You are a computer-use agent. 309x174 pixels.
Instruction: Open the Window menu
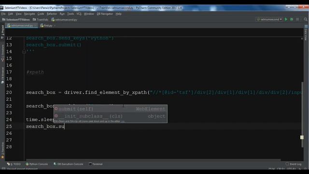(x=89, y=14)
